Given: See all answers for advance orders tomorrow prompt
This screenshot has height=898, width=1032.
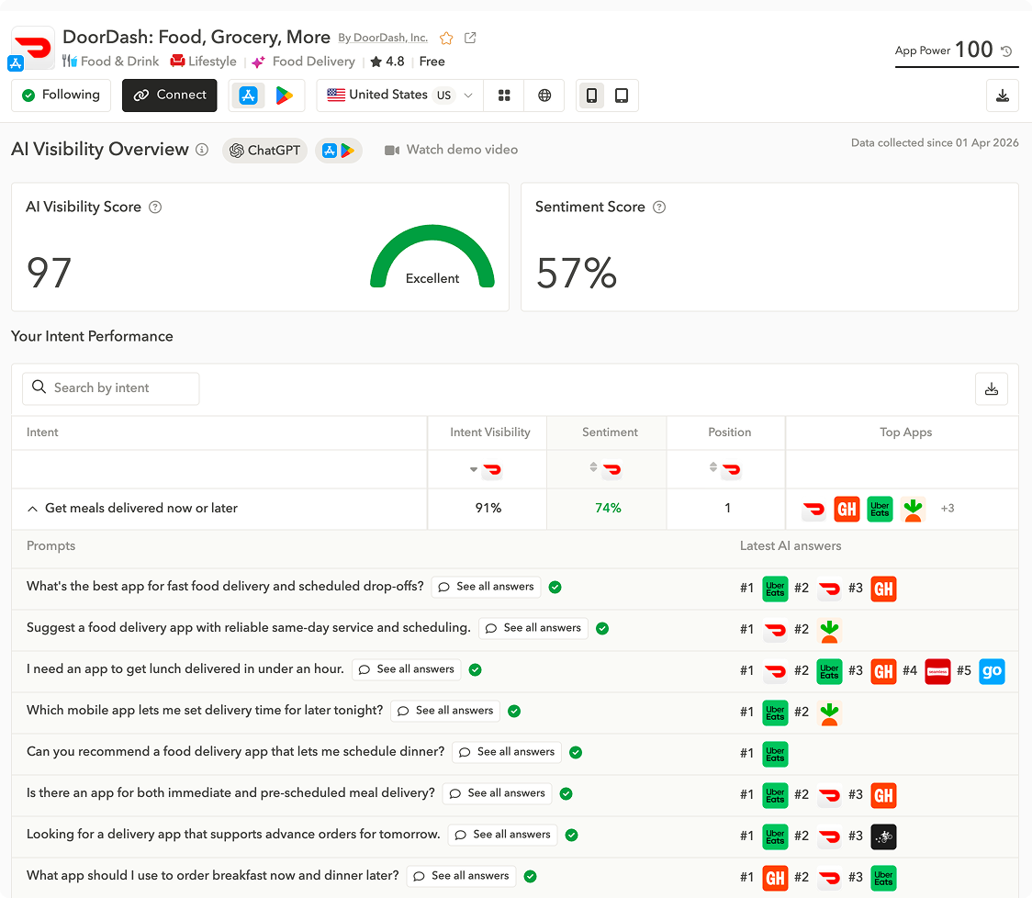Looking at the screenshot, I should 503,835.
